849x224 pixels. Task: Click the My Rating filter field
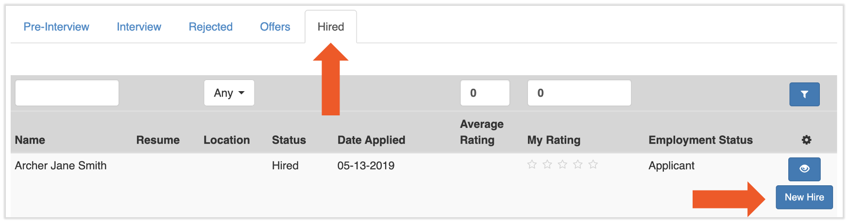tap(579, 93)
